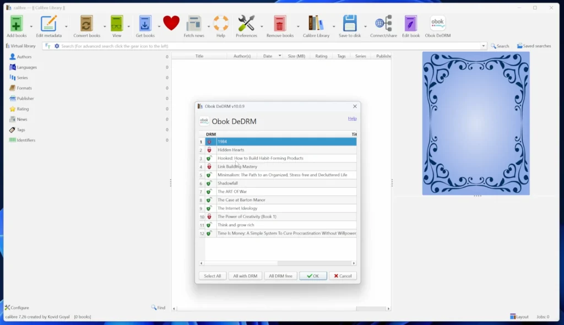Open Preferences from the toolbar

246,24
